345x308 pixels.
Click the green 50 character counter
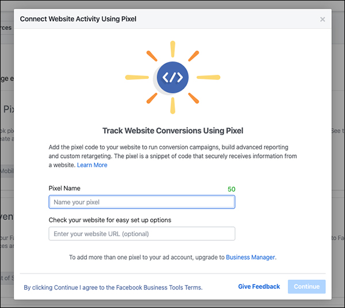[232, 189]
